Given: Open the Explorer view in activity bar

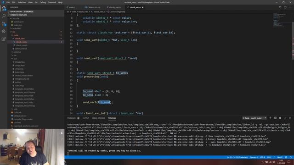Looking at the screenshot, I should coord(4,8).
